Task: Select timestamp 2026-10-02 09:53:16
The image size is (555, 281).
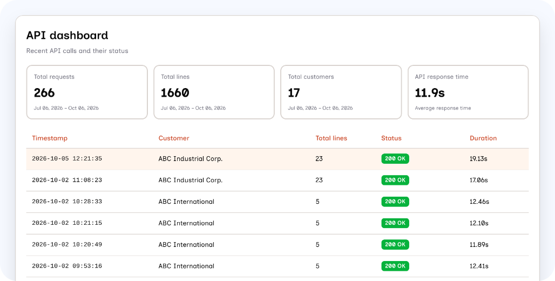Action: tap(67, 266)
